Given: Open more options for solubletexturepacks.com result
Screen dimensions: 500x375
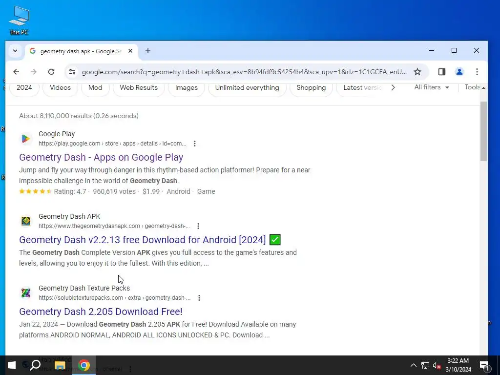Looking at the screenshot, I should coord(199,298).
